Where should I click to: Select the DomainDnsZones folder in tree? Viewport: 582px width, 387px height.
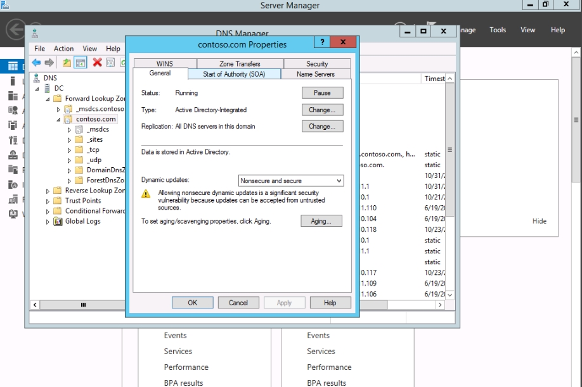pos(106,170)
